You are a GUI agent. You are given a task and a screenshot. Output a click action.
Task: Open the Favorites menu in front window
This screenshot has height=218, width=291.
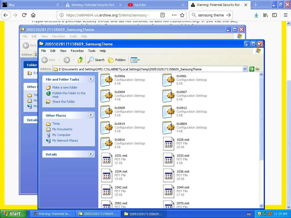tap(77, 51)
